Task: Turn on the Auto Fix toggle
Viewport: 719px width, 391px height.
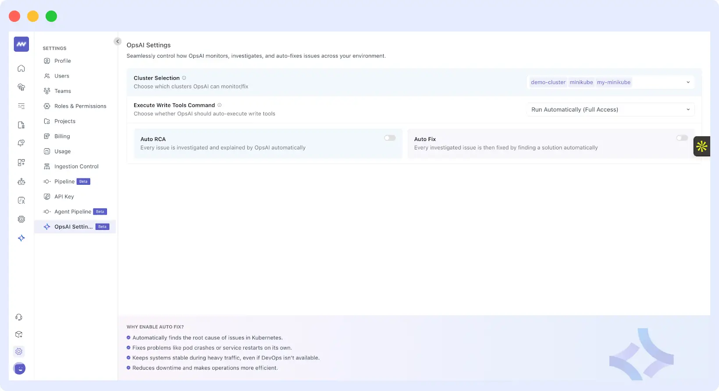Action: [x=682, y=138]
